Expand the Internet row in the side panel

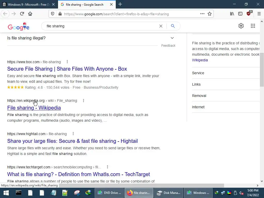[226, 107]
